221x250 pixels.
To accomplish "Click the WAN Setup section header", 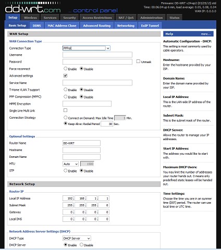I will coord(84,34).
